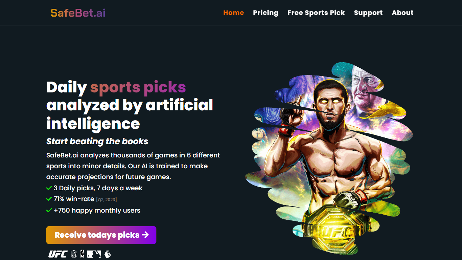Open the Pricing page
Image resolution: width=462 pixels, height=260 pixels.
[x=265, y=13]
